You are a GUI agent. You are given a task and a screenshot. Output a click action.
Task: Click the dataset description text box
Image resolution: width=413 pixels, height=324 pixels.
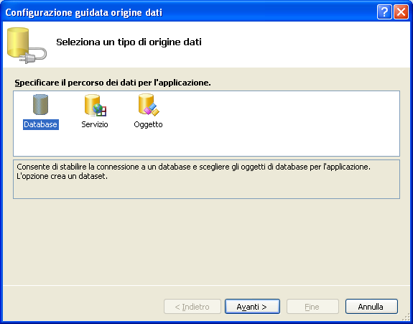click(207, 179)
